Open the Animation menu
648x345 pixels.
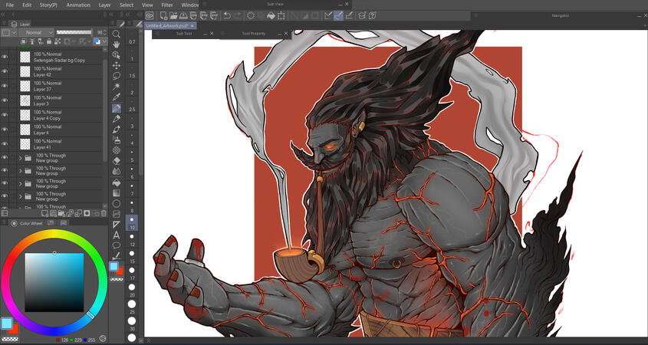point(77,5)
